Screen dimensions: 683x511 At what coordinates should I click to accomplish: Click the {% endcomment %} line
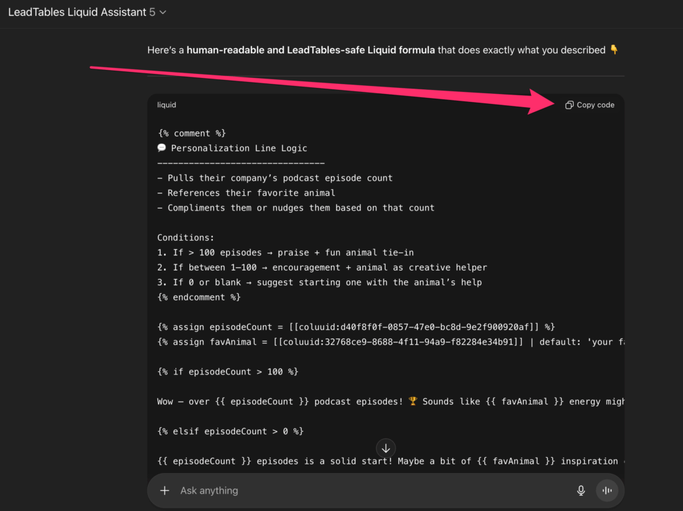point(199,297)
